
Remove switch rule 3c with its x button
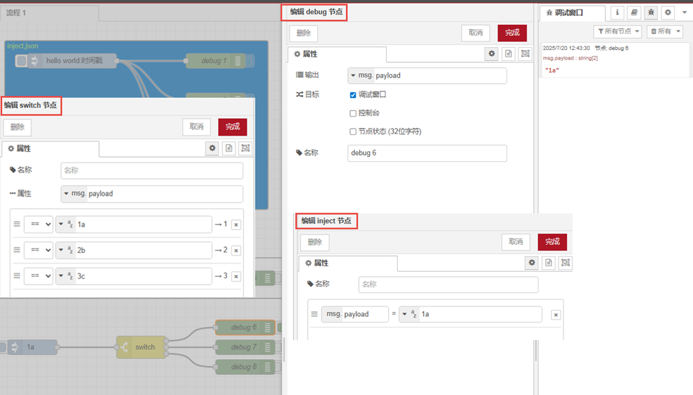(x=236, y=276)
